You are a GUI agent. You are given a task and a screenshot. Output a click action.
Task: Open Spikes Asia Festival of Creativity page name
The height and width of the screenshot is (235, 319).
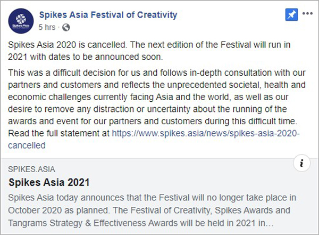click(x=108, y=15)
